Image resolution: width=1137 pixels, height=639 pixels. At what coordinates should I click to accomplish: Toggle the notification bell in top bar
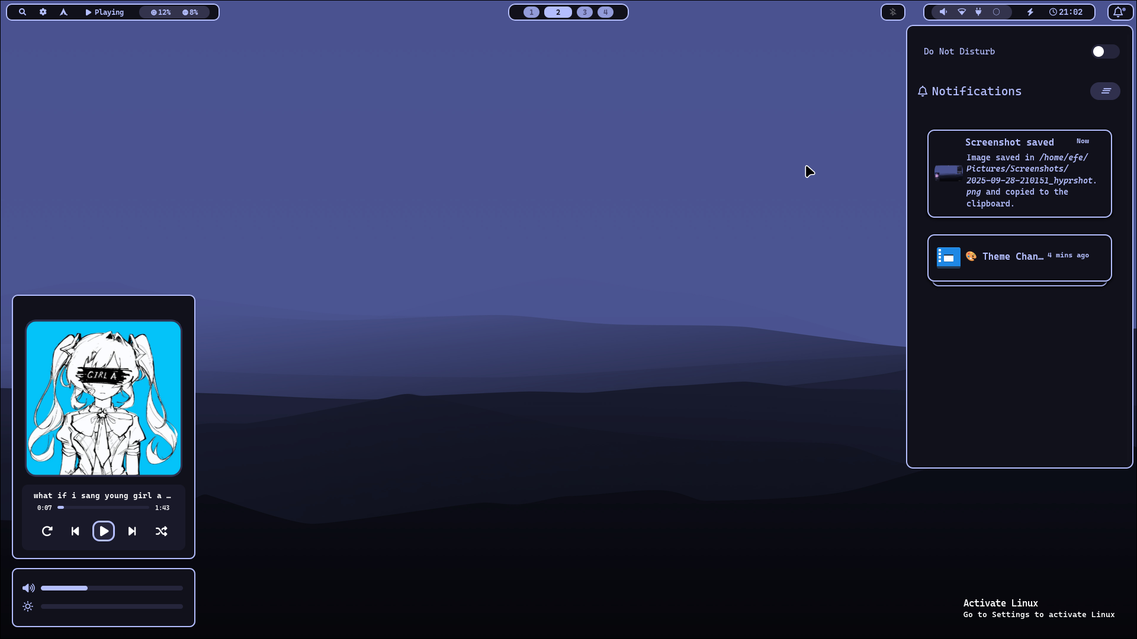[1119, 12]
